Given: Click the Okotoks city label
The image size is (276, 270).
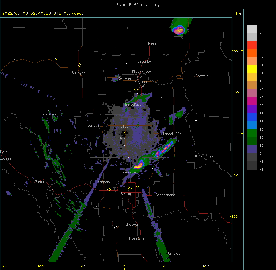Looking at the screenshot, I should (132, 224).
